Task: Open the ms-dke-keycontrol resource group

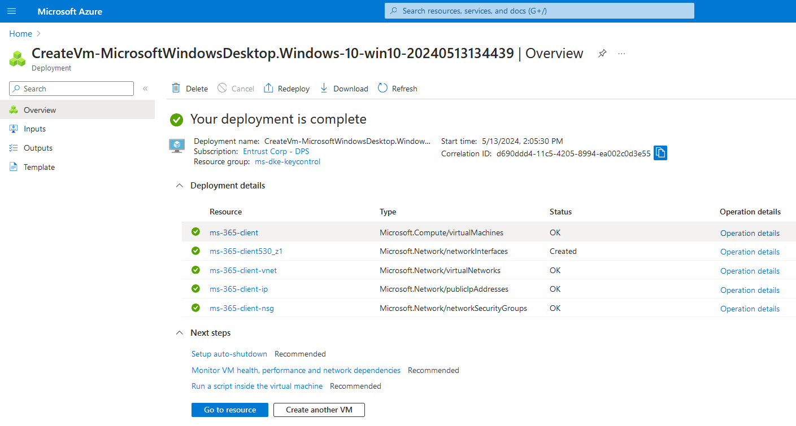Action: (288, 161)
